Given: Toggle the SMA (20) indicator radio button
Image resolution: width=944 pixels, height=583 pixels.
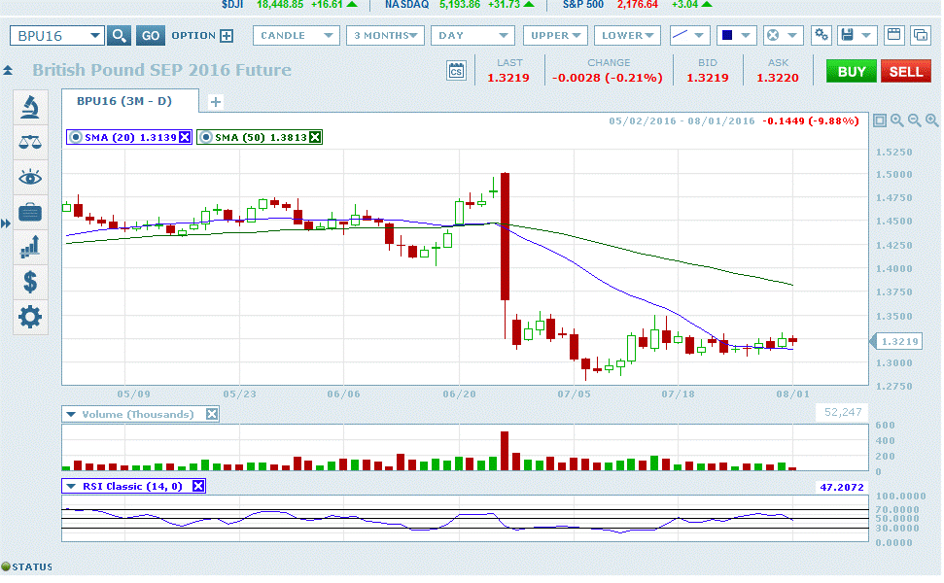Looking at the screenshot, I should click(76, 138).
